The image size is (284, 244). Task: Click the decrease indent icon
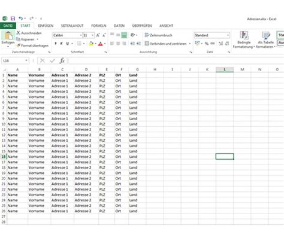tap(132, 44)
